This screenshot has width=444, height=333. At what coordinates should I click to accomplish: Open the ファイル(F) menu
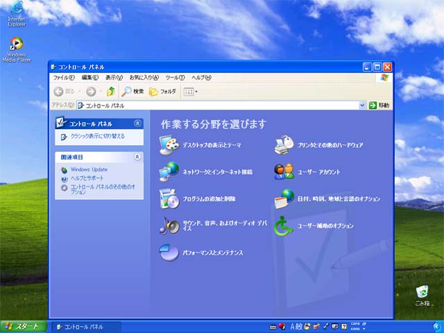(x=64, y=77)
